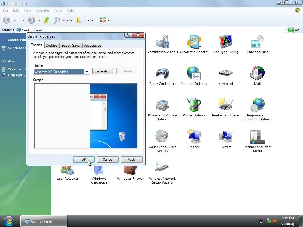Open the Favorites menu
Screen dimensions: 303x227
(43, 10)
